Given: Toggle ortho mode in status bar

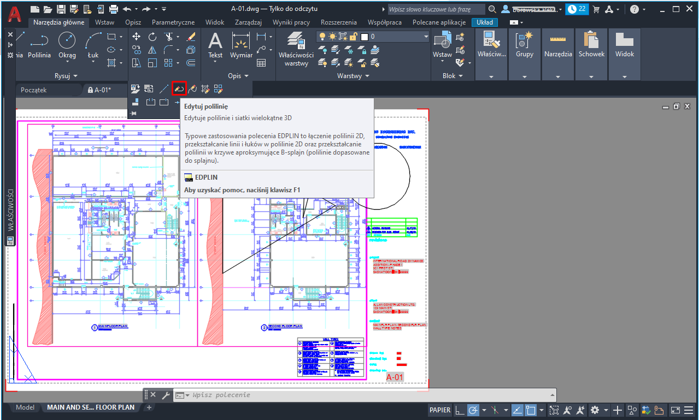Looking at the screenshot, I should pos(459,410).
